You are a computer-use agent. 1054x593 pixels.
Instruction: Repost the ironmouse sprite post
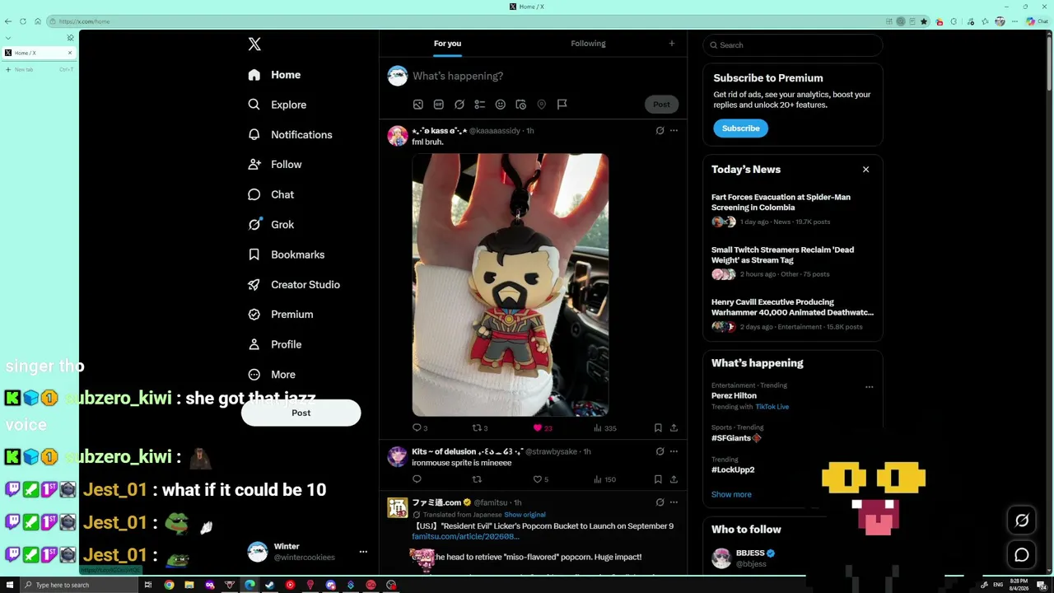coord(477,479)
